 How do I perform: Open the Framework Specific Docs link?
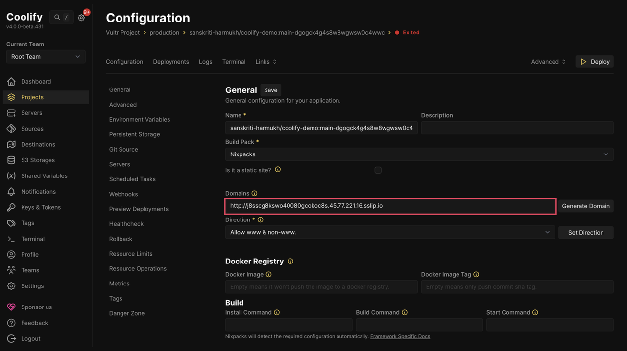[x=400, y=336]
